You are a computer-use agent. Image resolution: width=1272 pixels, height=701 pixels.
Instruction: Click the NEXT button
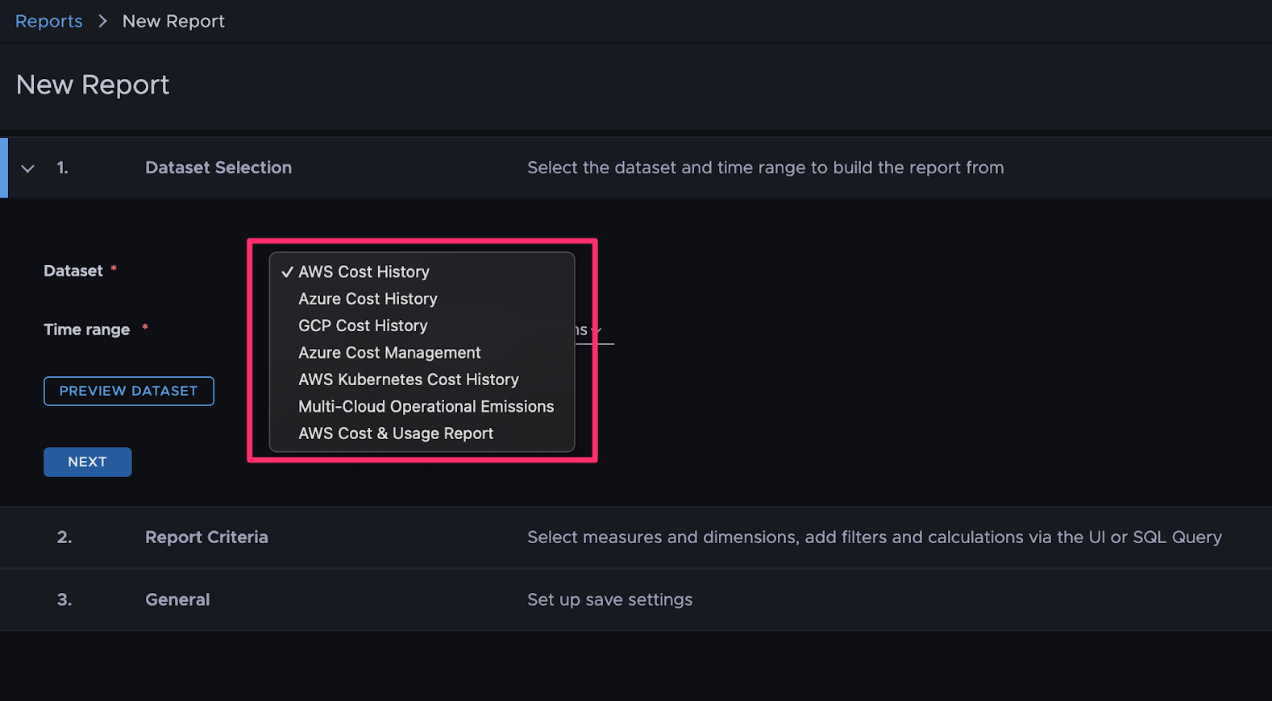[x=87, y=462]
